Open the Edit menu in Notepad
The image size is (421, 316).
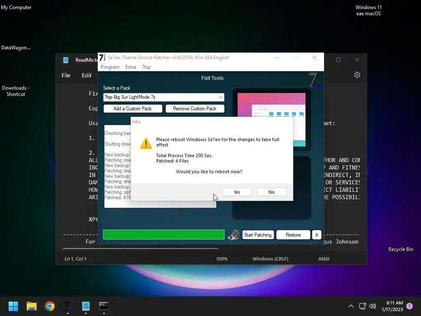[86, 76]
